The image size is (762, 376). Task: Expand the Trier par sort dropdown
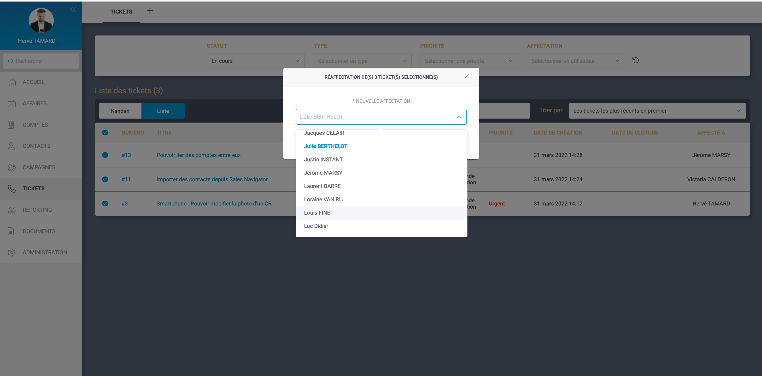(x=657, y=111)
